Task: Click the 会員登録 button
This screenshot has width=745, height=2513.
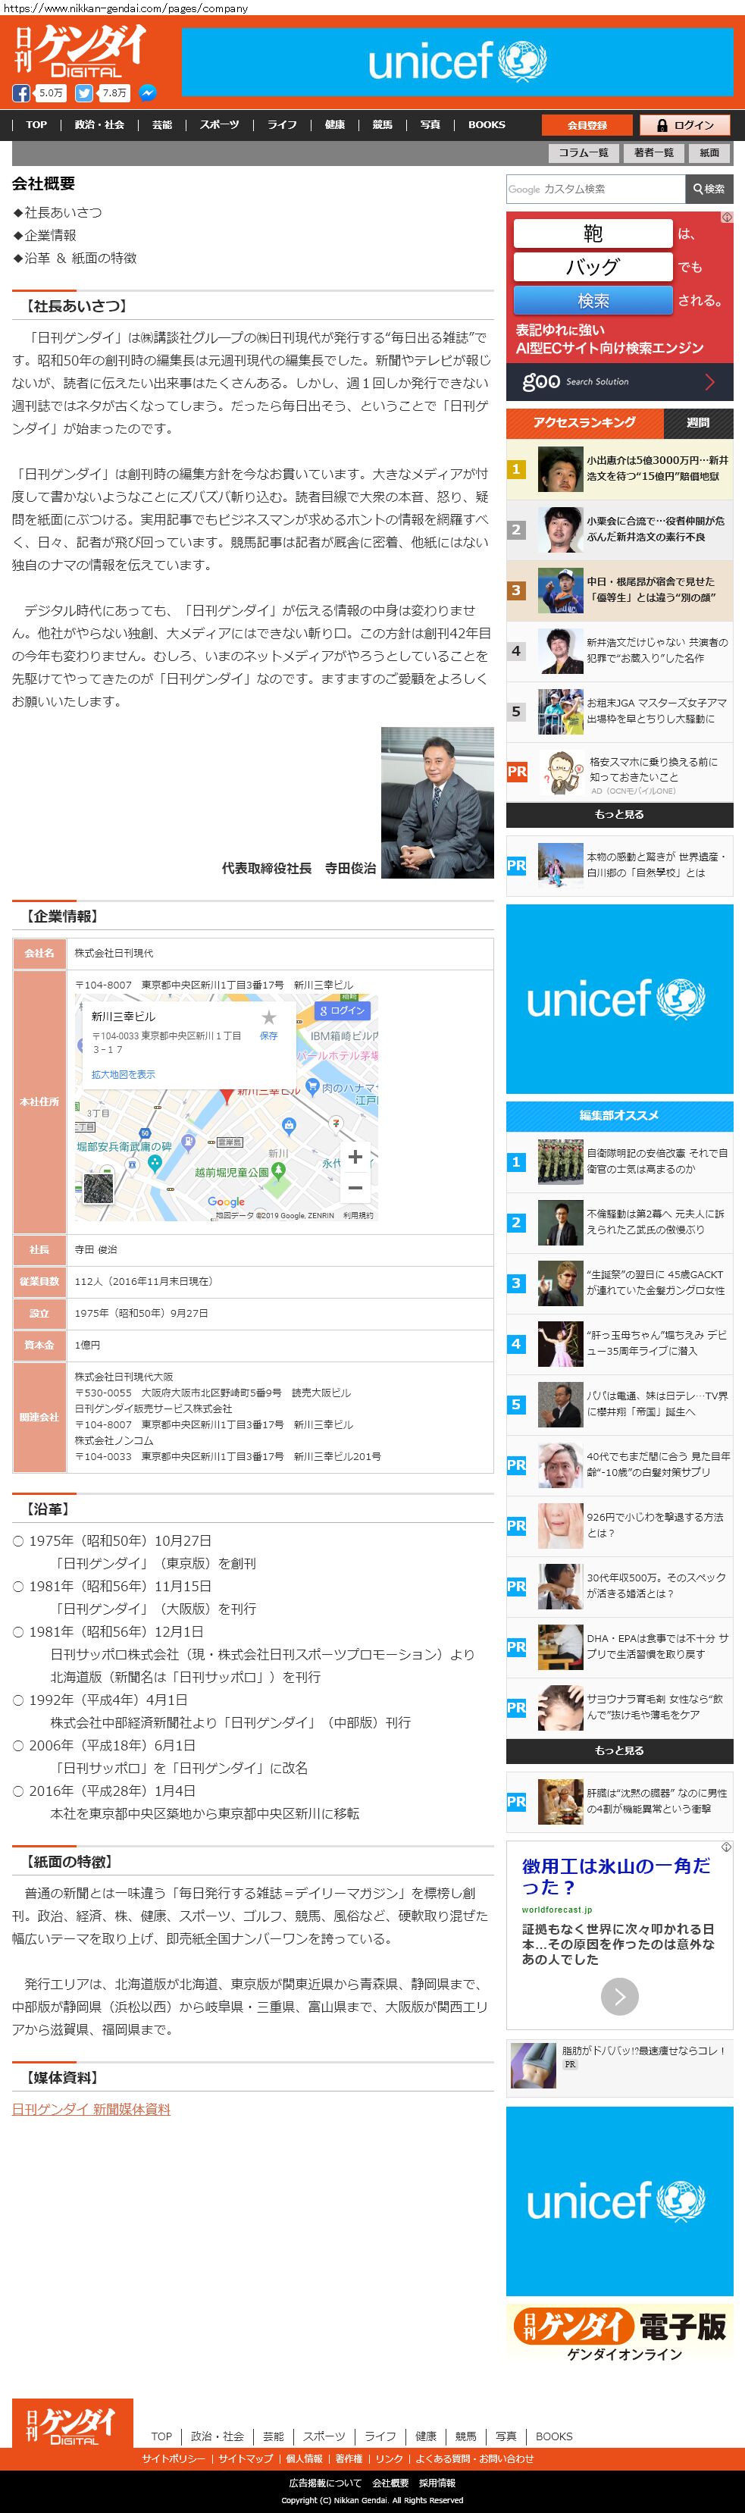Action: pos(587,125)
